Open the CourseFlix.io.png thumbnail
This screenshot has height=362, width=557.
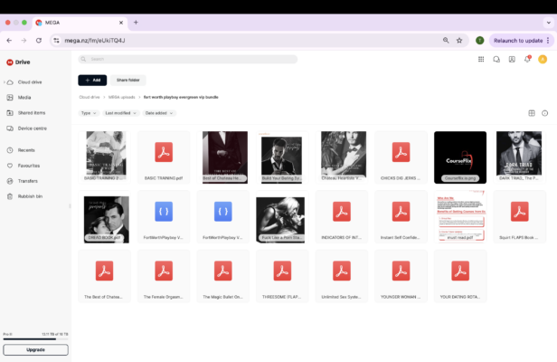pos(459,157)
